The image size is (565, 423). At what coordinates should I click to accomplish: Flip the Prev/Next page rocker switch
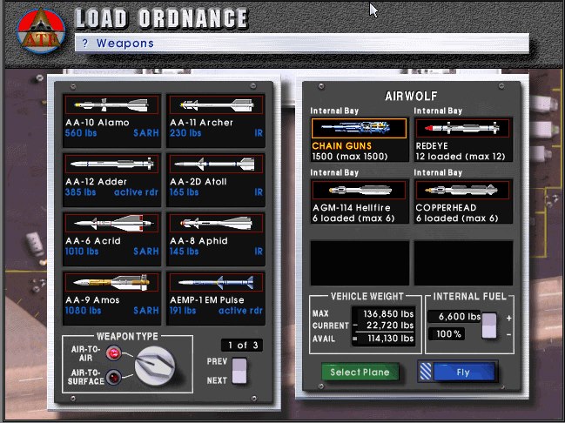tap(239, 371)
